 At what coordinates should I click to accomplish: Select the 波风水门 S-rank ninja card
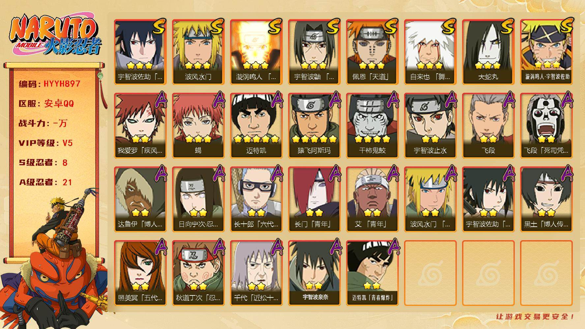(198, 52)
